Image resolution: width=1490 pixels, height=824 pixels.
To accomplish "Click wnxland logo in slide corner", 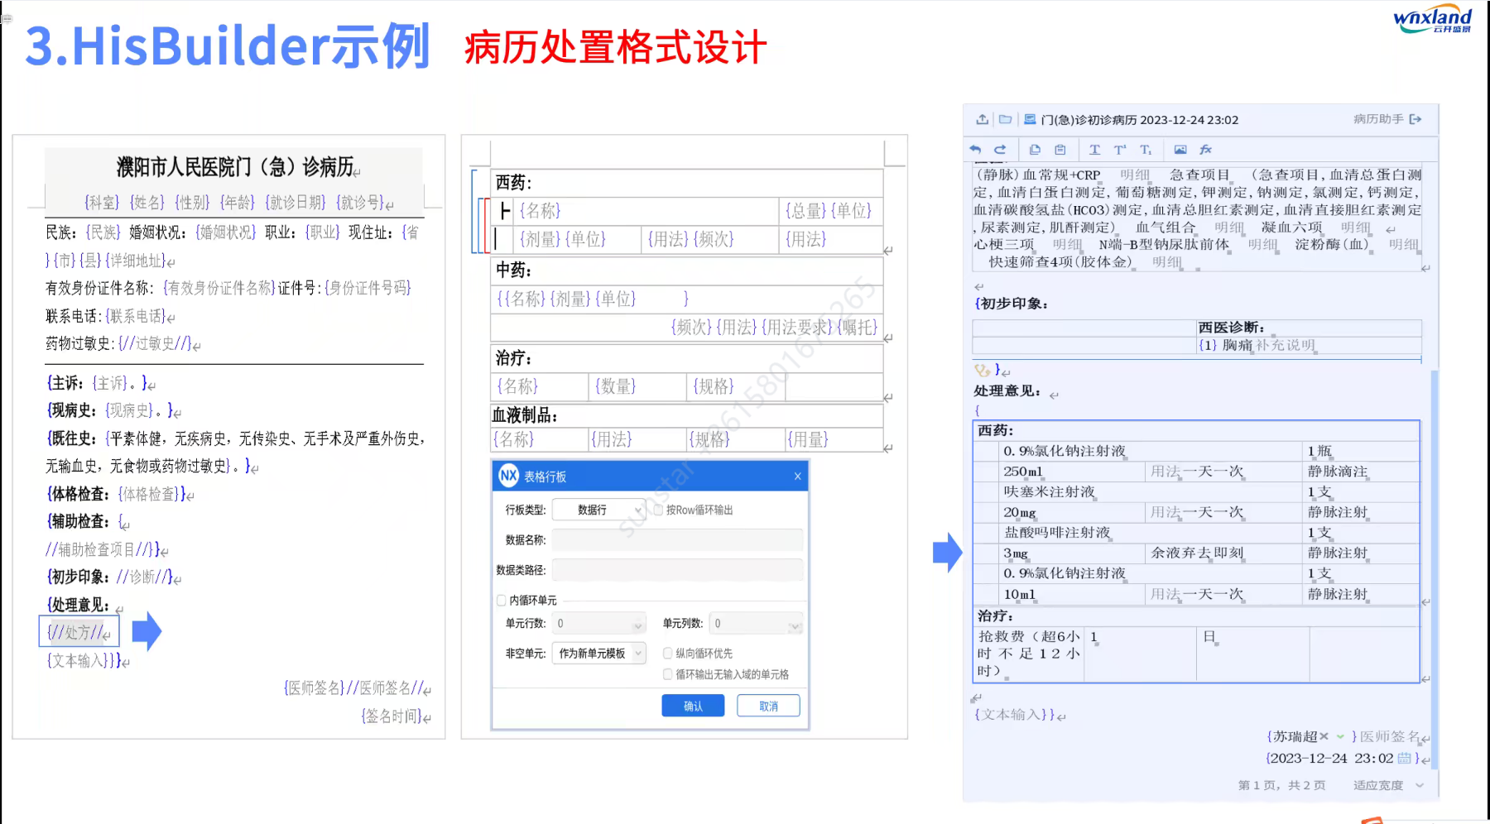I will point(1433,19).
